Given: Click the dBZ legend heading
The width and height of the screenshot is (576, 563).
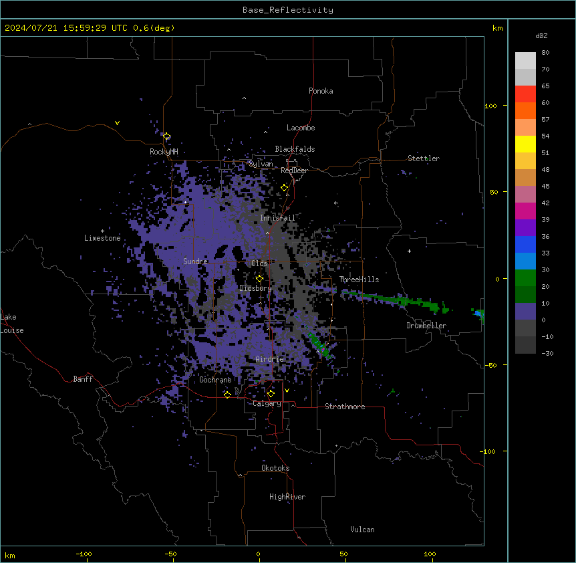Looking at the screenshot, I should click(541, 35).
